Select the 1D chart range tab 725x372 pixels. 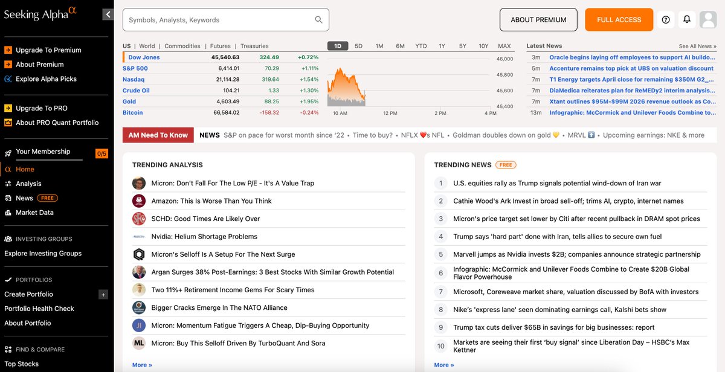point(338,46)
